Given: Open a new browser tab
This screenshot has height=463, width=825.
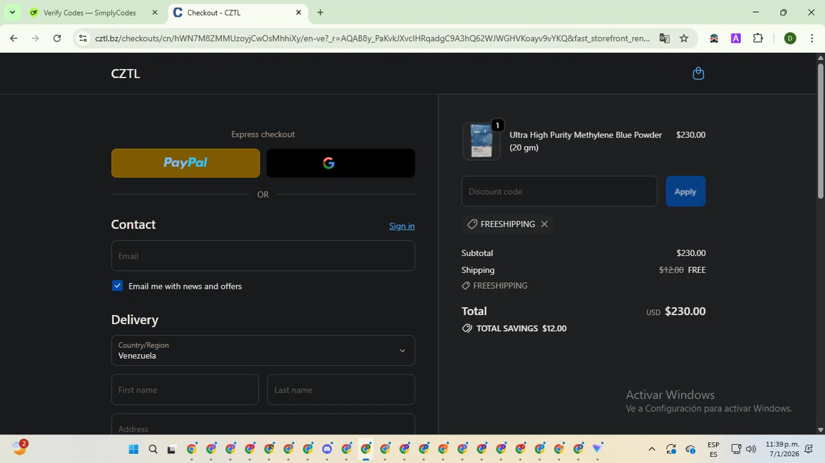Looking at the screenshot, I should [x=321, y=13].
